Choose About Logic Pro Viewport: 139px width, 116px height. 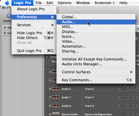34,9
